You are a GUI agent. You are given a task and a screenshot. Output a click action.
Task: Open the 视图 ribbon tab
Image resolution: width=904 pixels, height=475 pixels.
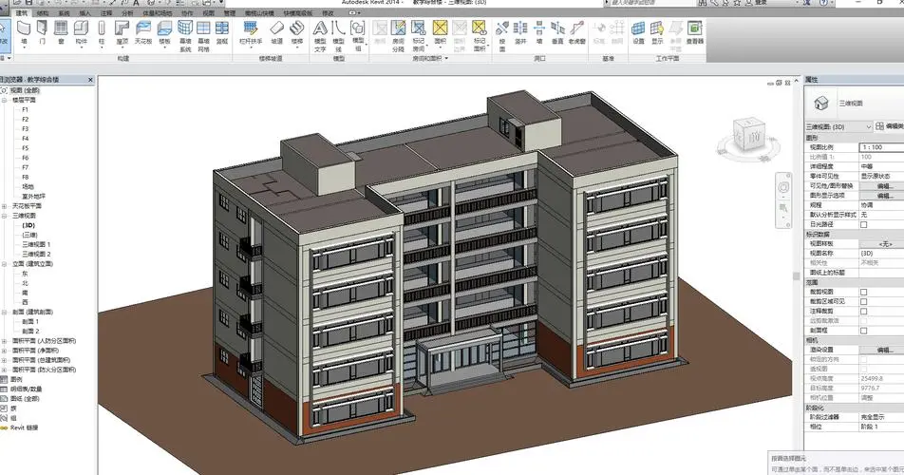pos(208,14)
